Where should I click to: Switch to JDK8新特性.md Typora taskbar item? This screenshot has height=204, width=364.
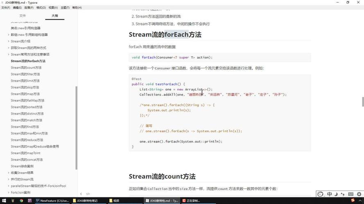coord(162,200)
